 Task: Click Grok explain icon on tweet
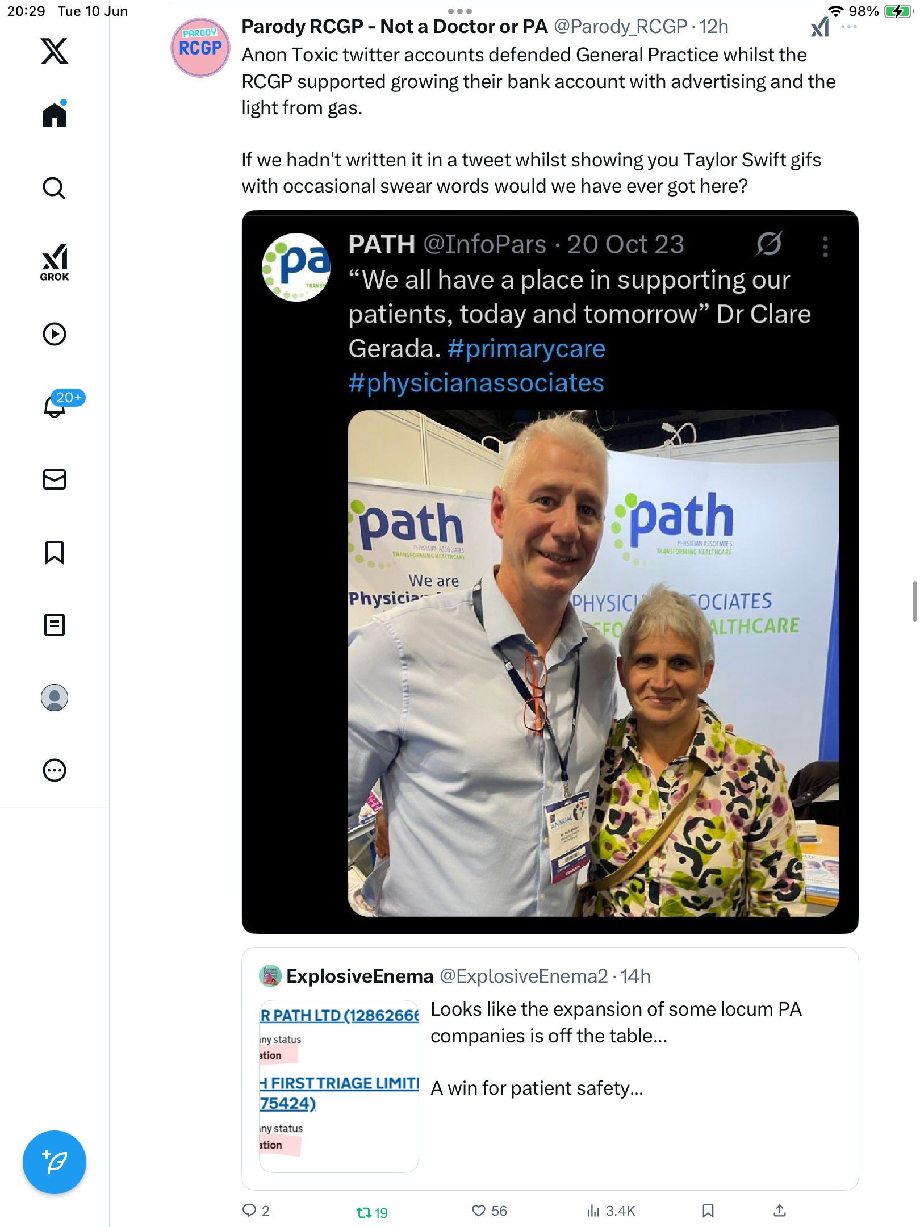tap(820, 27)
